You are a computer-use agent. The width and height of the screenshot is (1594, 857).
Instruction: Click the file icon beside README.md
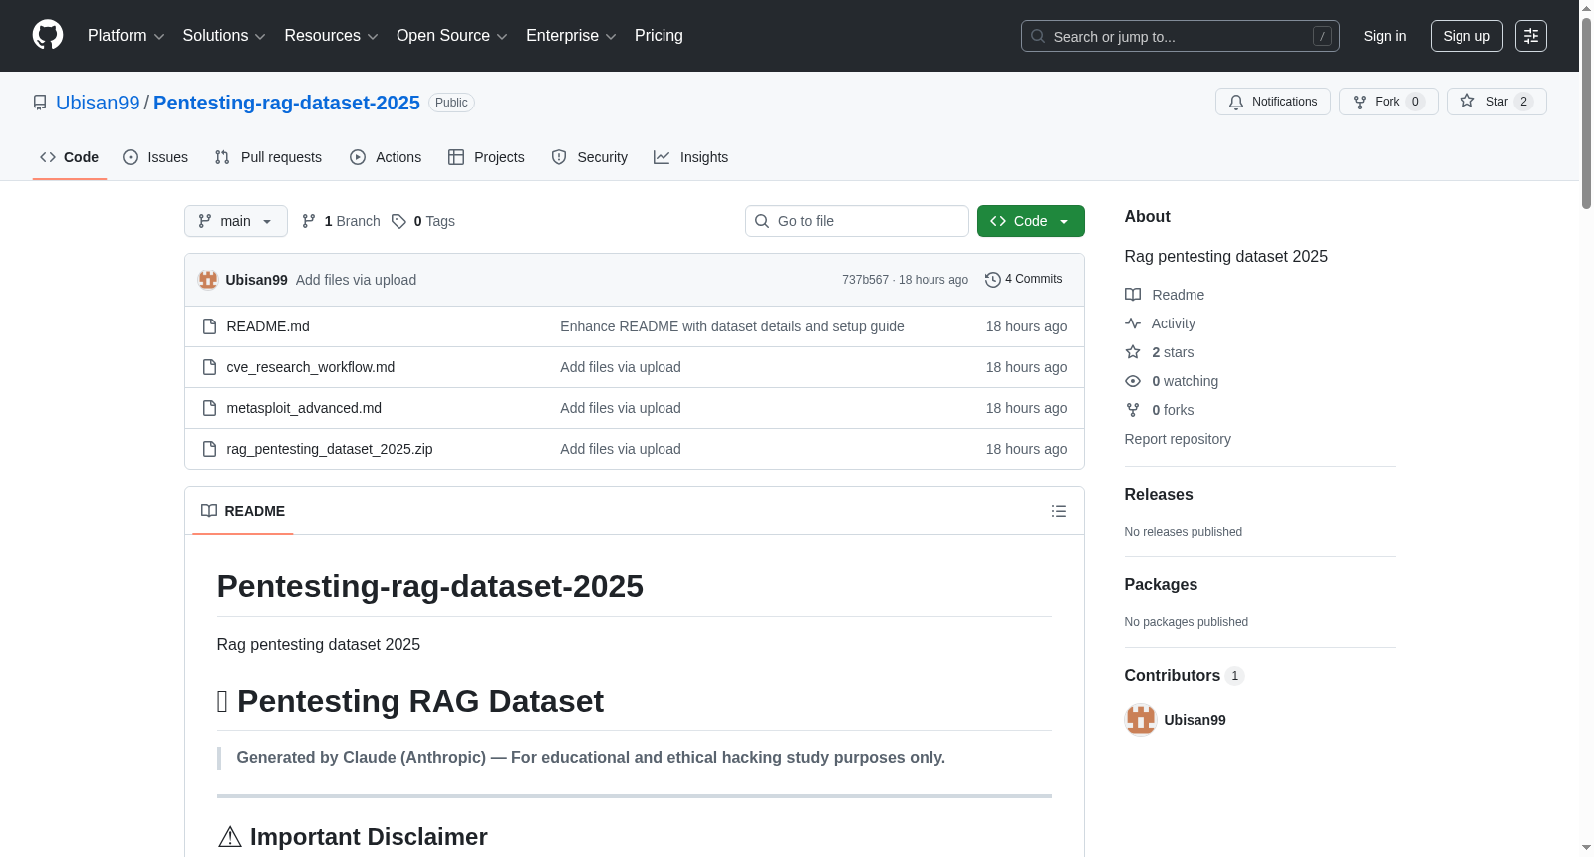point(209,326)
